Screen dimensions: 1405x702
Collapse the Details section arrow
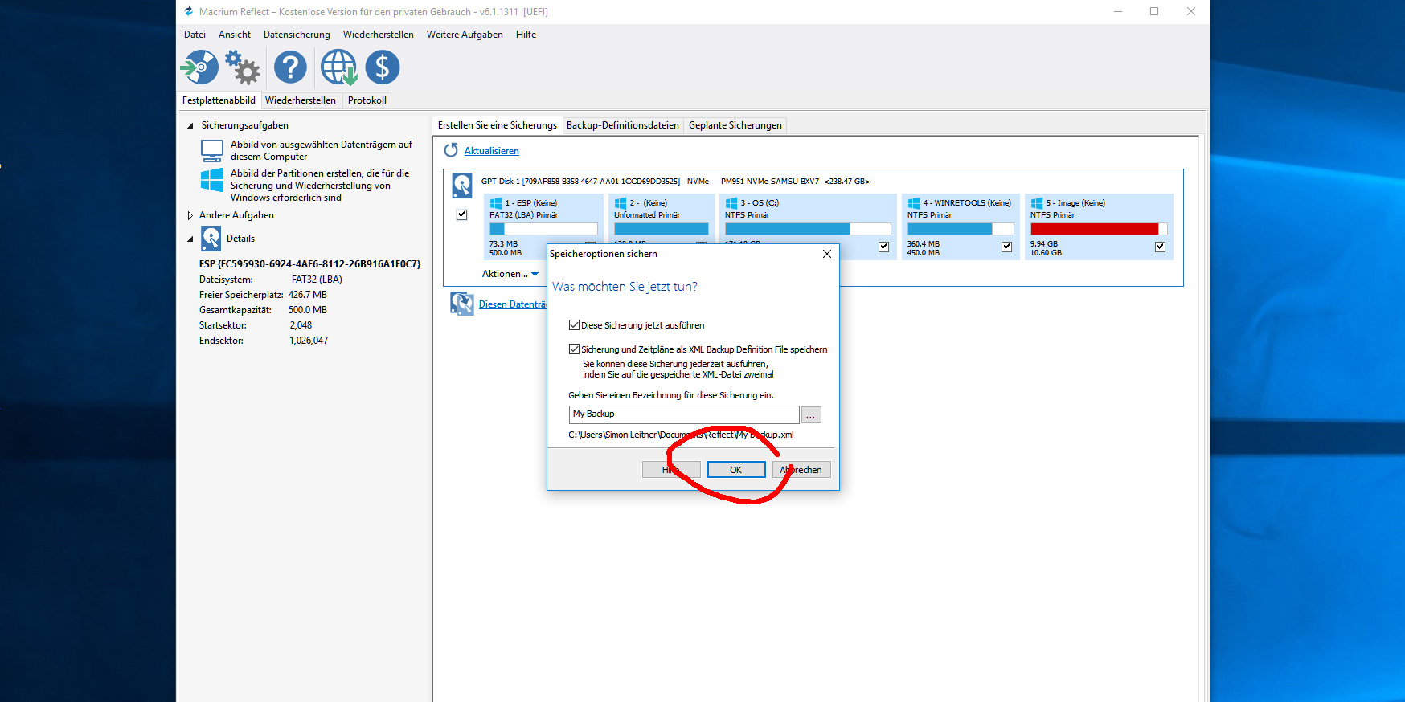[190, 239]
